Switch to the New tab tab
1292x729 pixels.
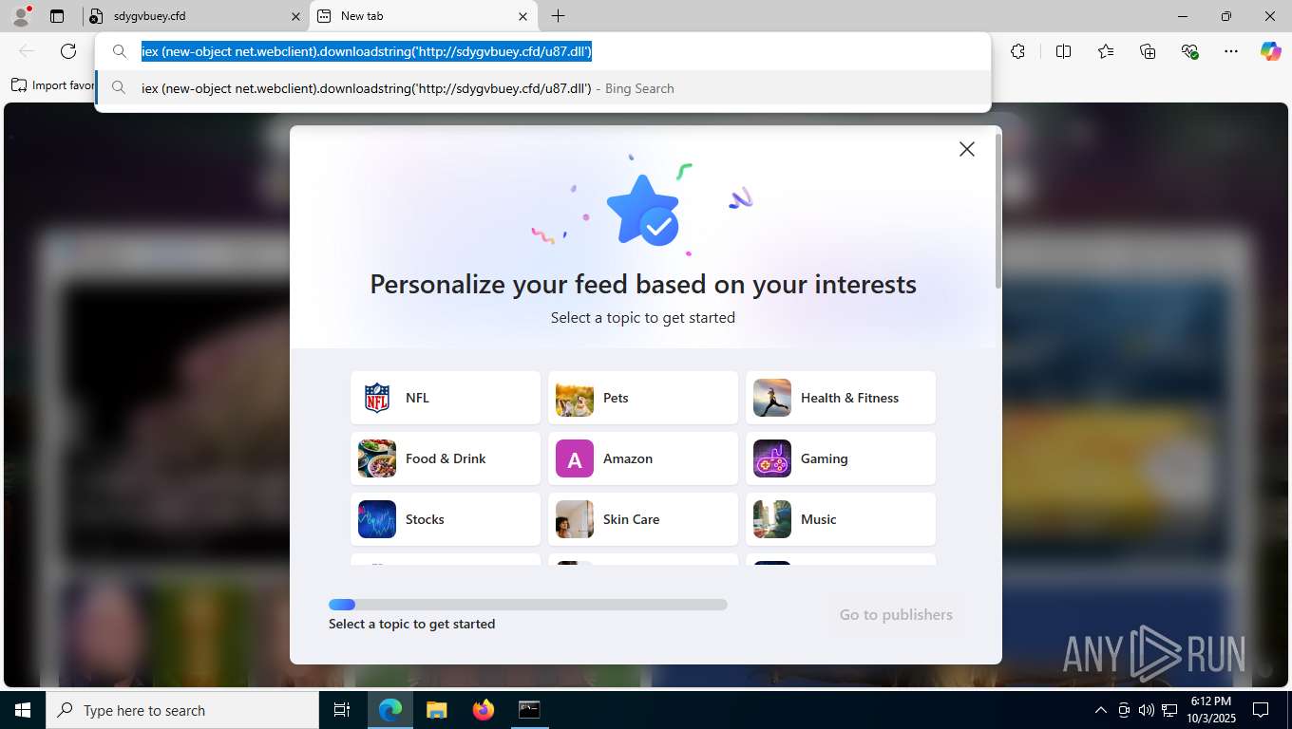[423, 16]
